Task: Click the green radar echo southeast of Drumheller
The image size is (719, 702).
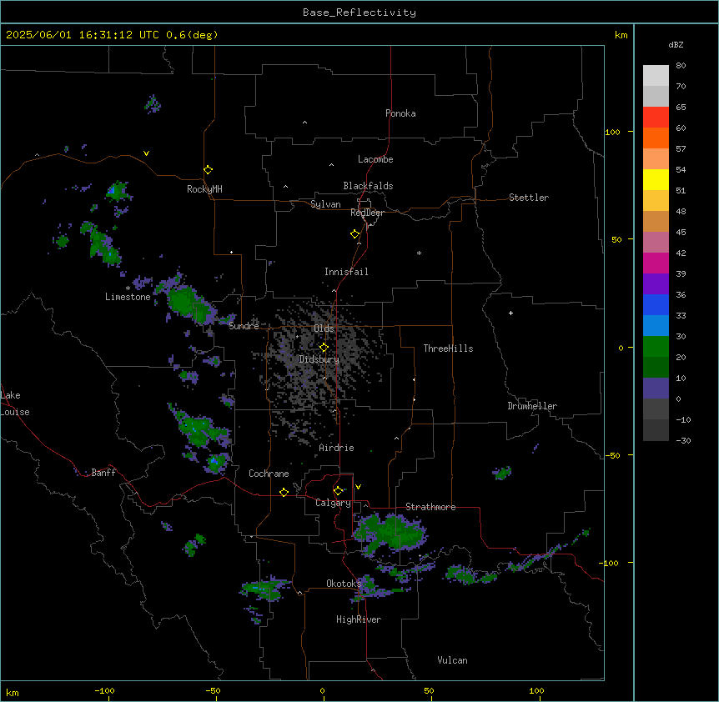Action: [502, 473]
